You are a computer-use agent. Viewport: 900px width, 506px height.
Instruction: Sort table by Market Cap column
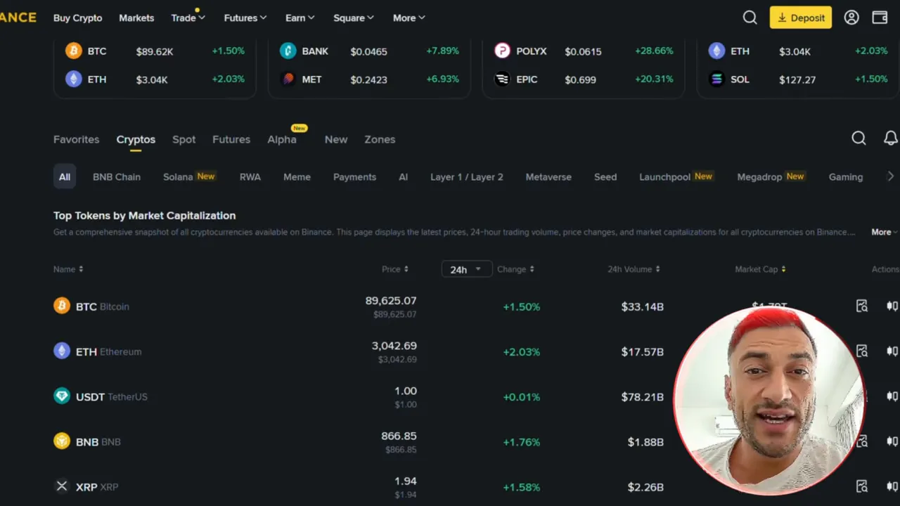tap(760, 269)
